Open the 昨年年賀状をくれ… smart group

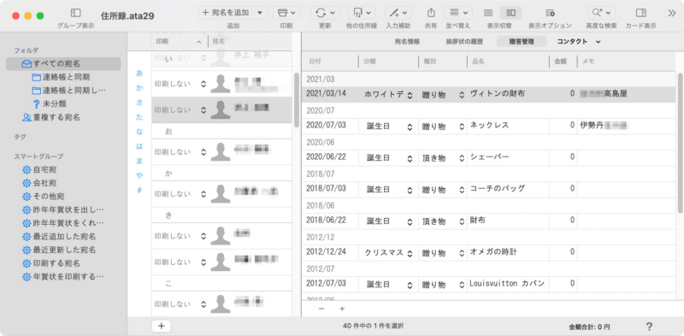pyautogui.click(x=63, y=223)
